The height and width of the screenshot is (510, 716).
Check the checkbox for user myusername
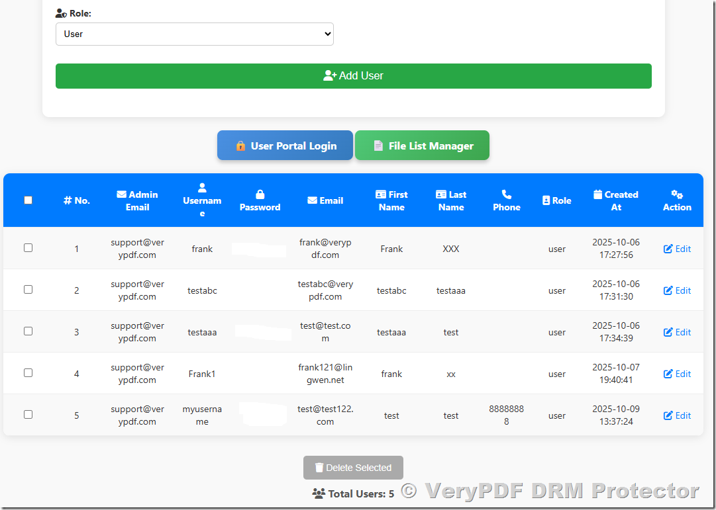point(28,415)
